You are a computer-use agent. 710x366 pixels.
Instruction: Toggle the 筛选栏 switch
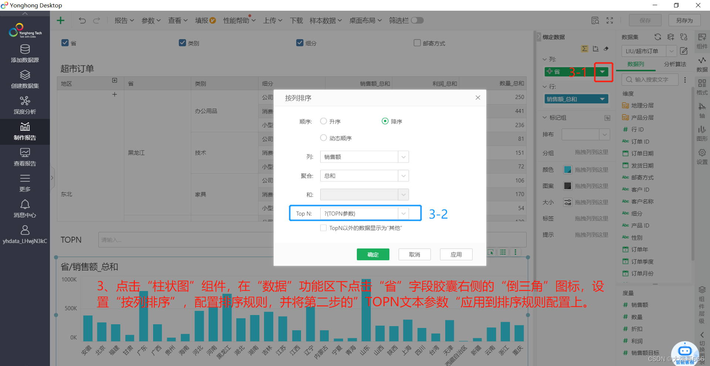click(417, 20)
